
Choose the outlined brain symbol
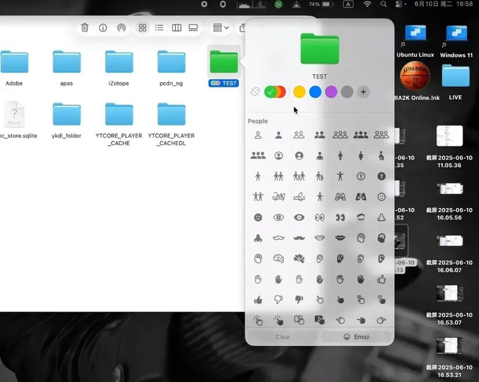279,259
